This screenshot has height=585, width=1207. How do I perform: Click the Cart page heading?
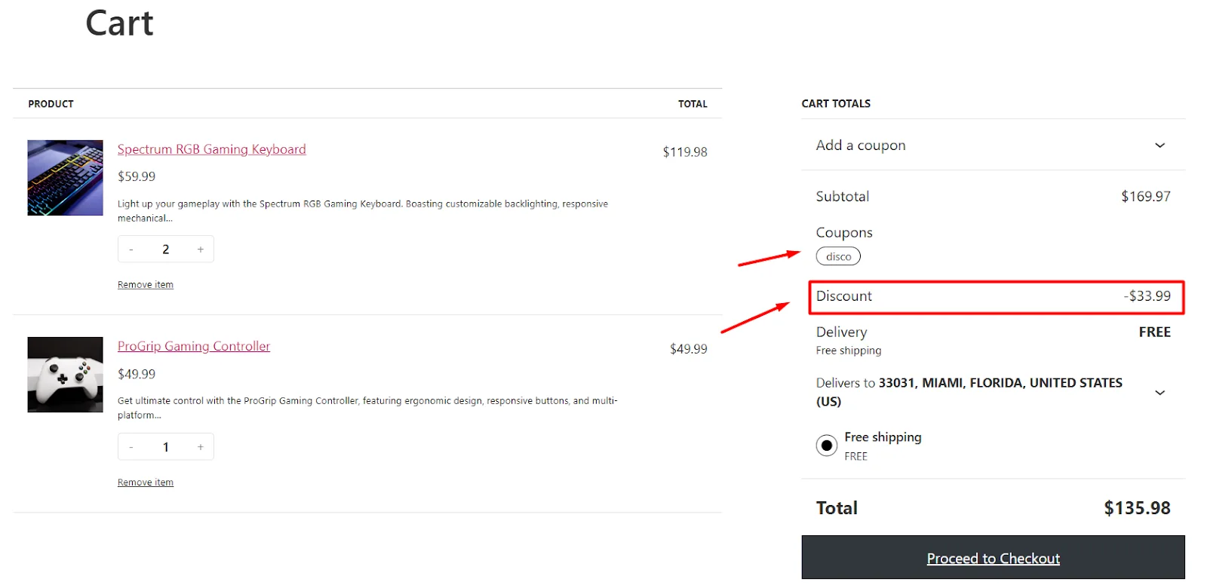[x=119, y=23]
